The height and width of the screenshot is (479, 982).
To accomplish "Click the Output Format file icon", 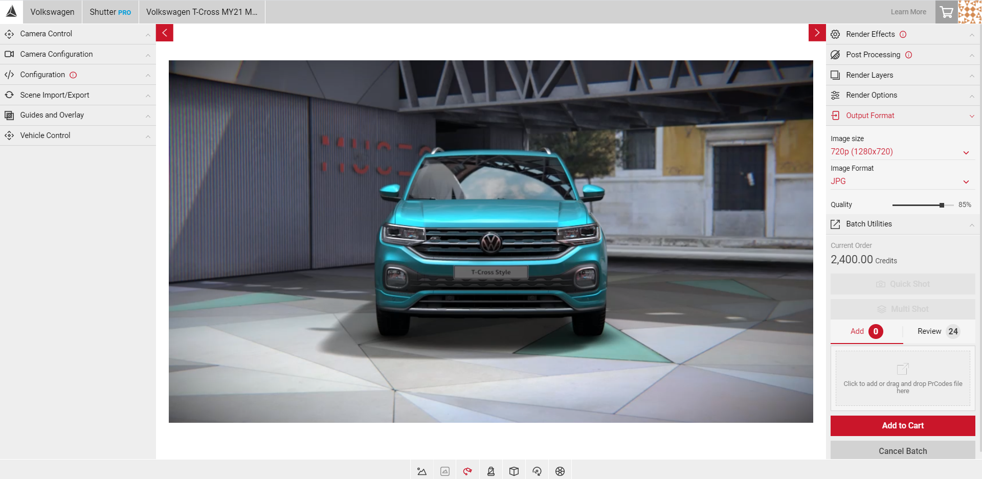I will tap(835, 116).
